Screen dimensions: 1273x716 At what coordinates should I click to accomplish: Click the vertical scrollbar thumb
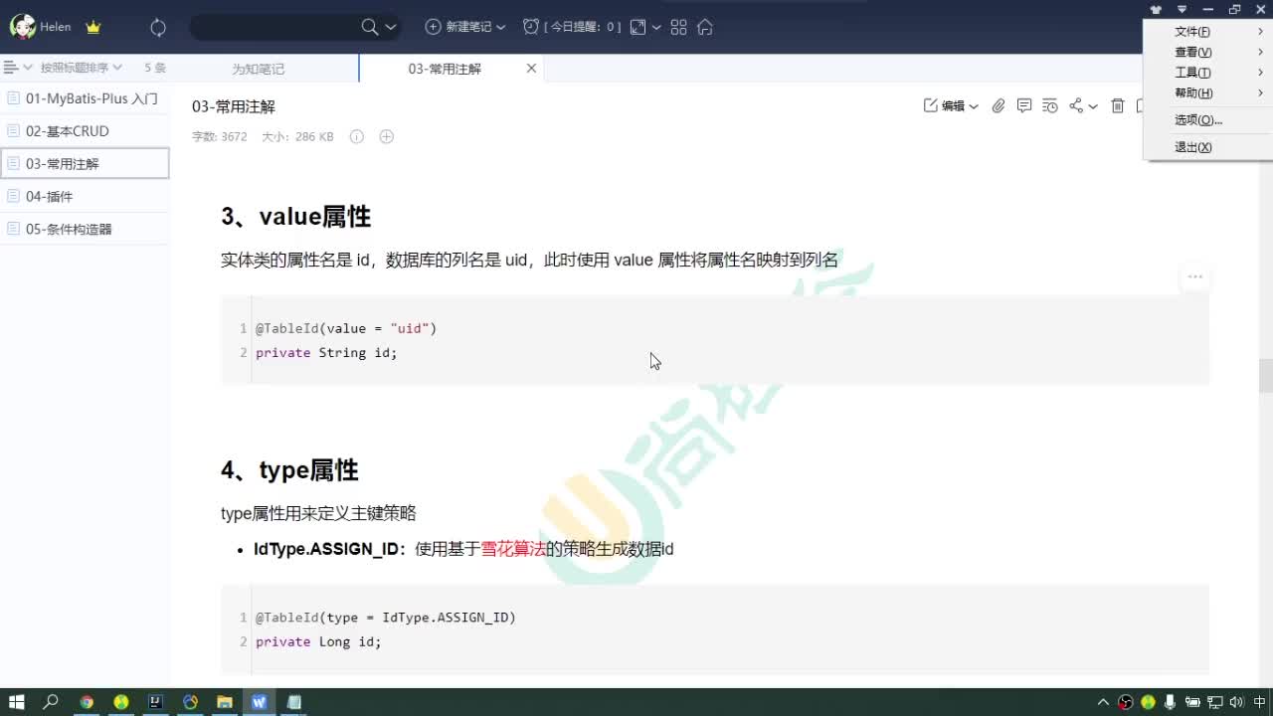(1265, 376)
